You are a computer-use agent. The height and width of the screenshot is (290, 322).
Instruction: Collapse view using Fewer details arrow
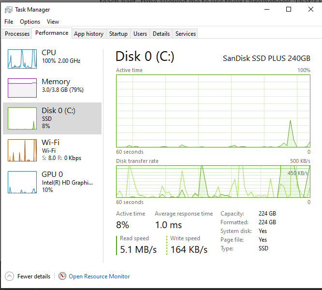pos(10,276)
